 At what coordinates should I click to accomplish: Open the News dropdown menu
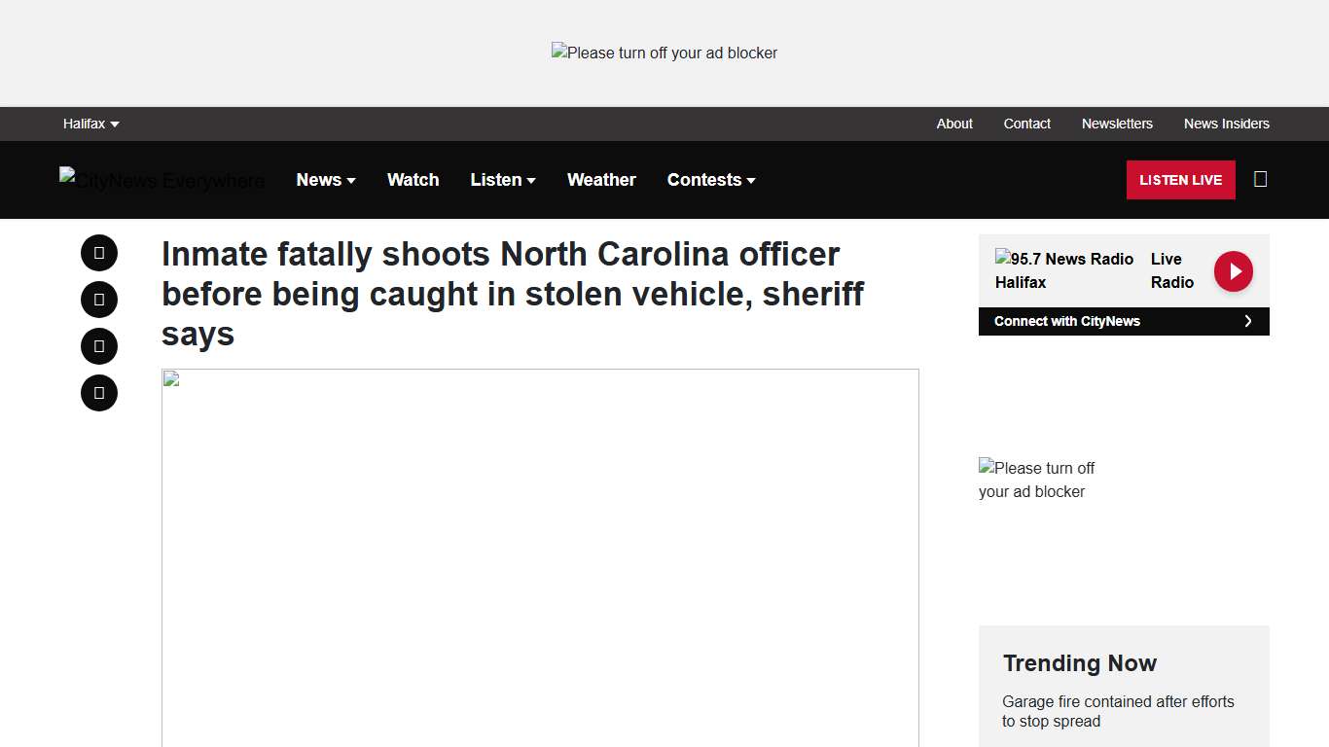click(325, 180)
